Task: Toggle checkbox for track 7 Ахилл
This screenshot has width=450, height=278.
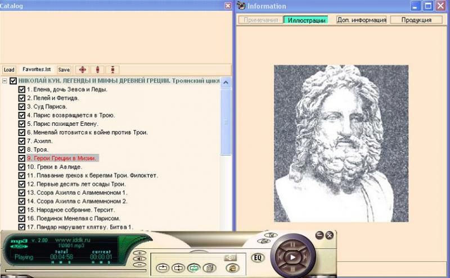Action: click(x=22, y=141)
